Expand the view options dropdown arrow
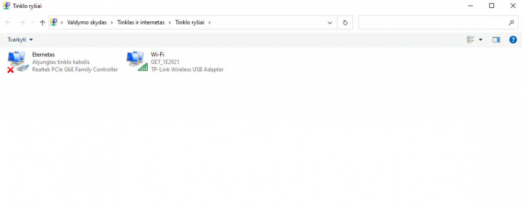Viewport: 522px width, 209px height. (480, 40)
